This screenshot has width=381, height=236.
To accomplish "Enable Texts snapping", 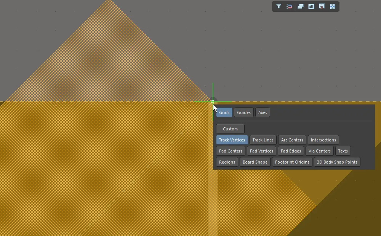I will [x=343, y=151].
